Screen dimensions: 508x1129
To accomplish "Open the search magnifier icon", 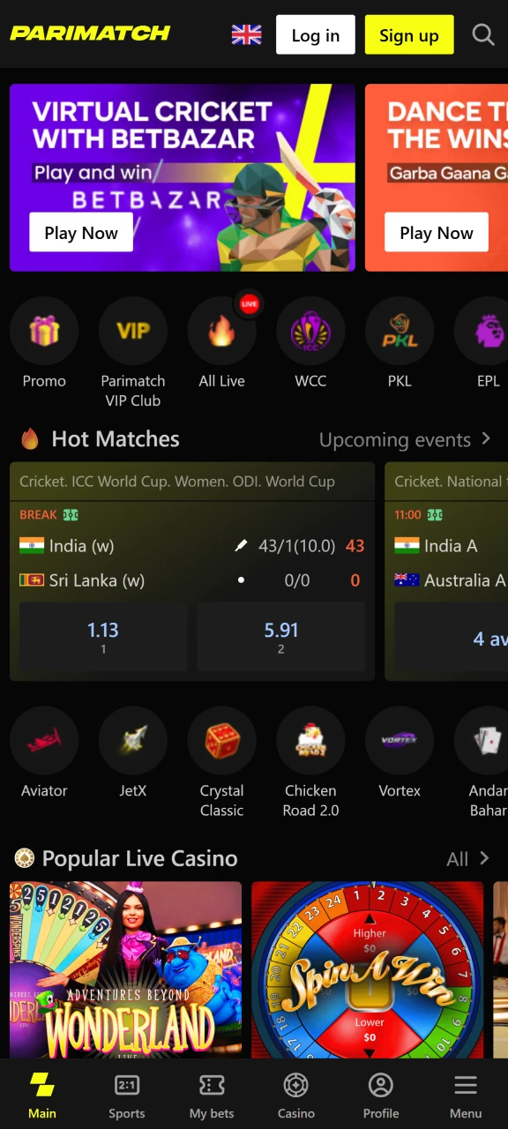I will [x=483, y=35].
